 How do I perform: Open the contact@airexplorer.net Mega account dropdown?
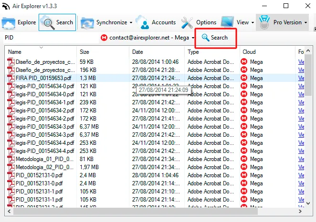pos(147,38)
